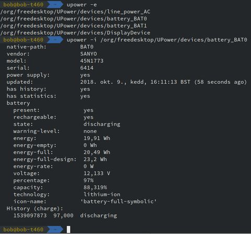
Task: Click the blue prompt arrow on last line
Action: [54, 229]
